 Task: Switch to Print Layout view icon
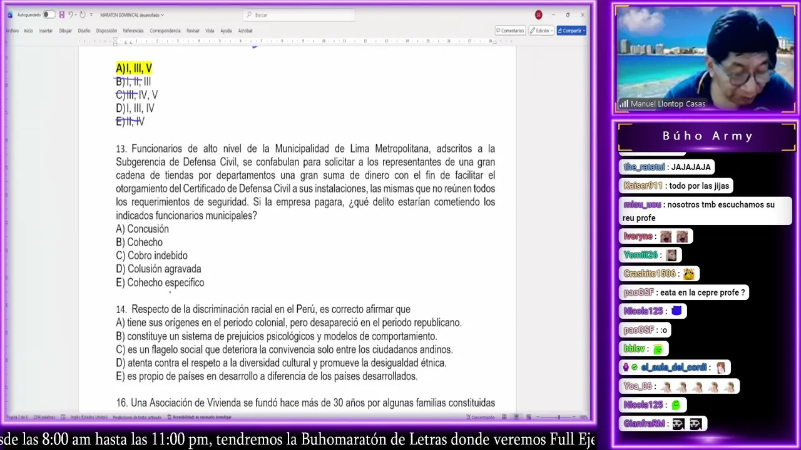point(516,417)
